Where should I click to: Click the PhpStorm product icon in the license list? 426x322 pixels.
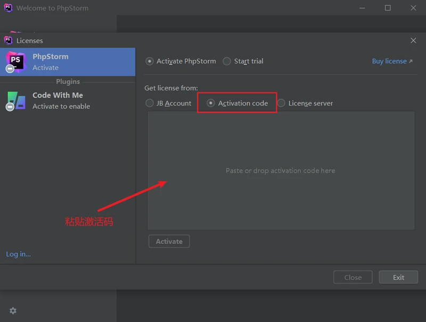coord(15,62)
